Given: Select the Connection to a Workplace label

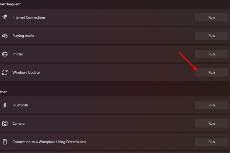Looking at the screenshot, I should coord(49,142).
